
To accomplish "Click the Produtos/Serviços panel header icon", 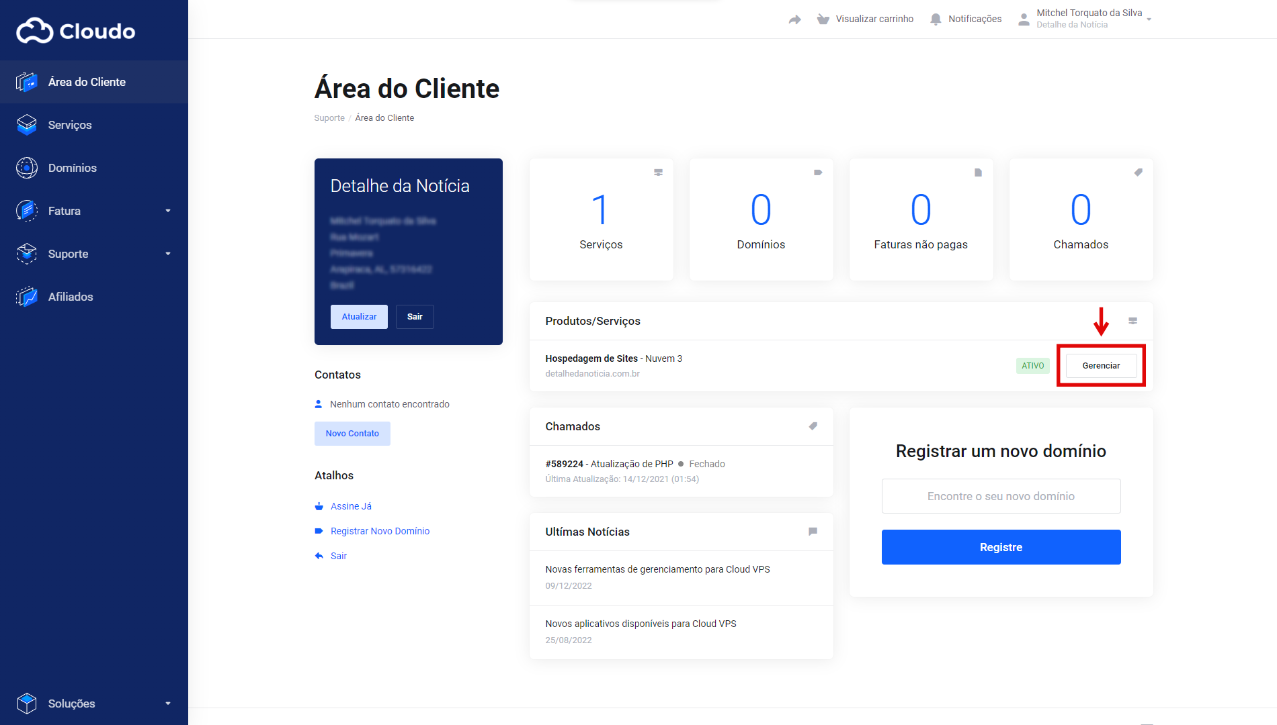I will pos(1133,321).
